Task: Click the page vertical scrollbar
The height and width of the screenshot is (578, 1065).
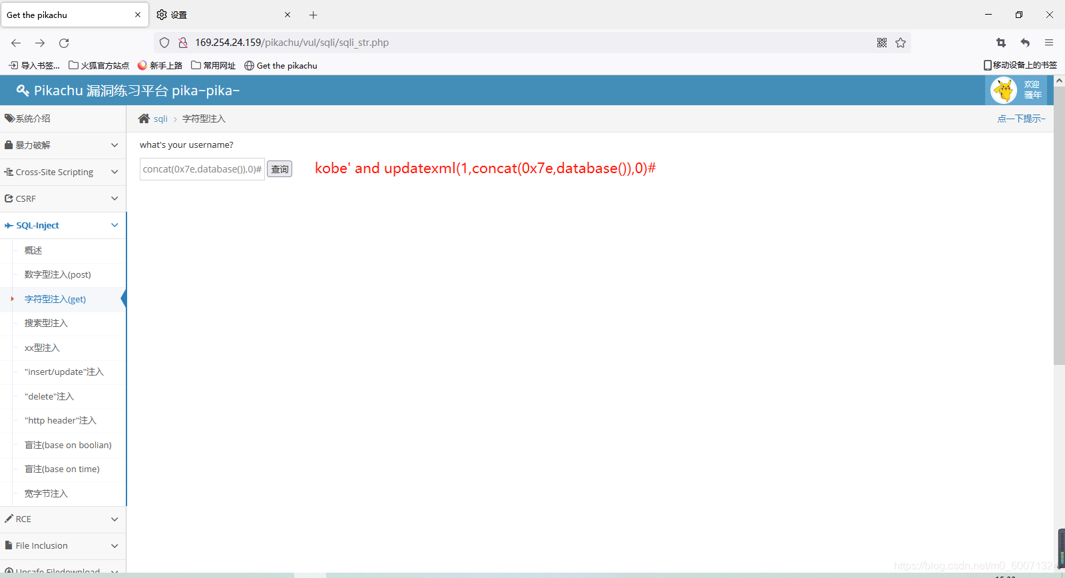Action: pos(1059,226)
